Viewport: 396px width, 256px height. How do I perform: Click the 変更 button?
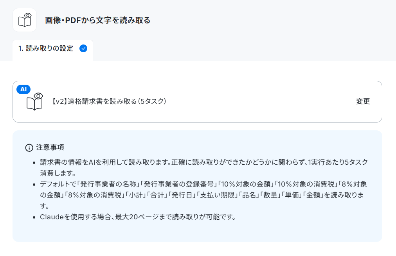[363, 101]
